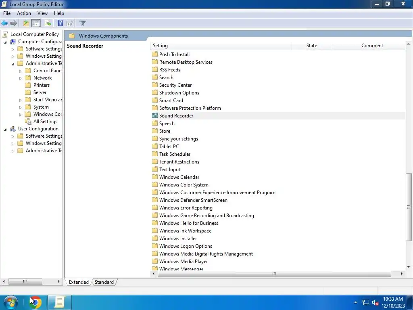The width and height of the screenshot is (413, 310).
Task: Click the Group Policy Editor taskbar button
Action: point(60,302)
